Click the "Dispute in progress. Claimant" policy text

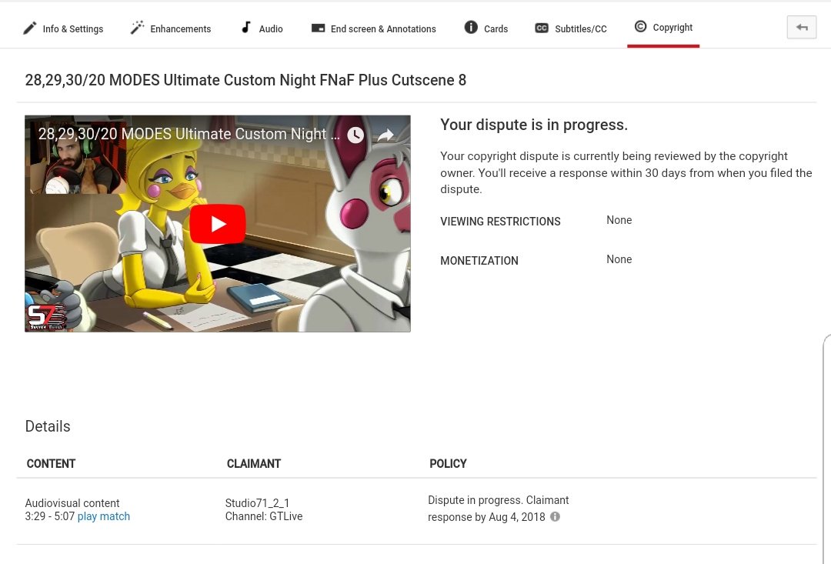click(x=498, y=500)
